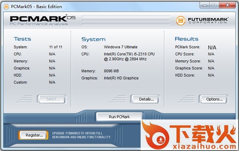The width and height of the screenshot is (239, 151).
Task: Close the PCMark05 window
Action: (x=227, y=5)
